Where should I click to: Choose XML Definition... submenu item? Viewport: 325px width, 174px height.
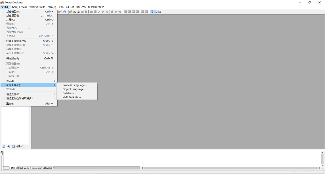click(77, 97)
